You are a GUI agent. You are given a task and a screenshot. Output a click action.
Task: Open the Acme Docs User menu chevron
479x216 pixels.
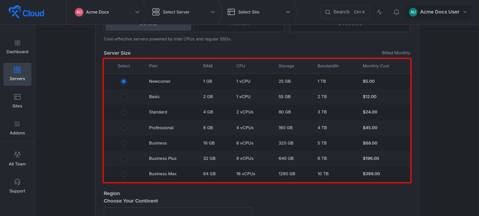pos(465,12)
